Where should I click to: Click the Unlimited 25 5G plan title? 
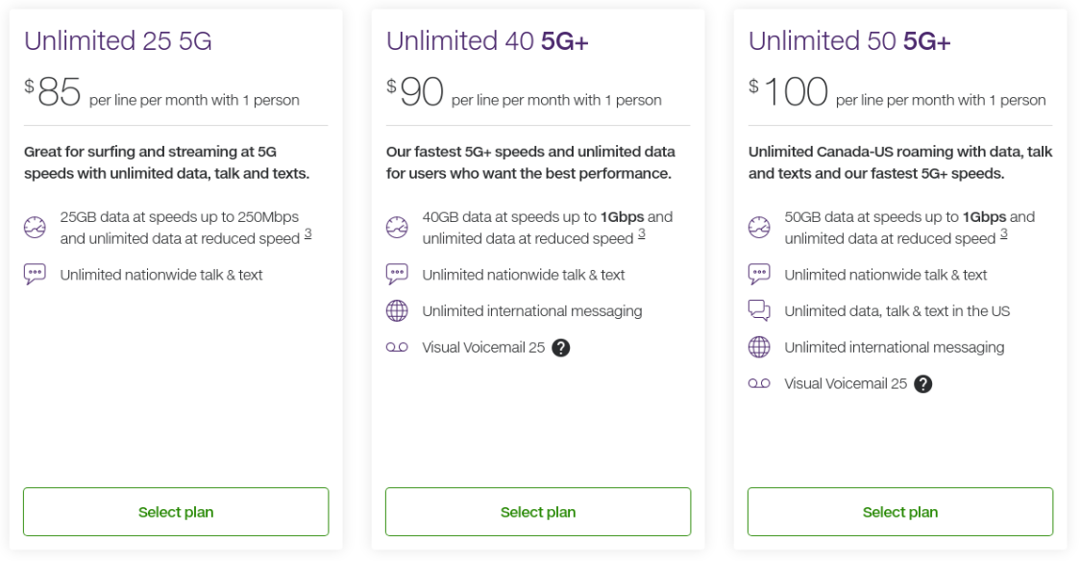point(118,41)
